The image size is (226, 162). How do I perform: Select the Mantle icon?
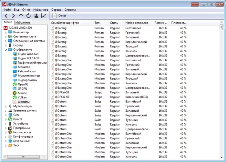(x=15, y=93)
